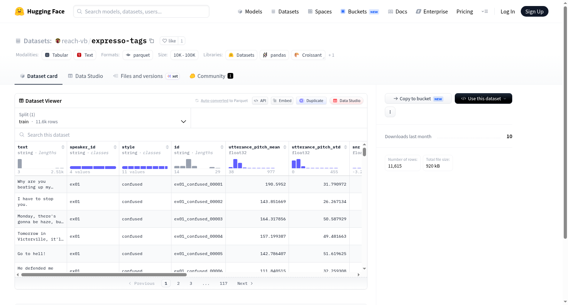Screen dimensions: 568x305
Task: Expand the Split train dropdown
Action: click(103, 118)
